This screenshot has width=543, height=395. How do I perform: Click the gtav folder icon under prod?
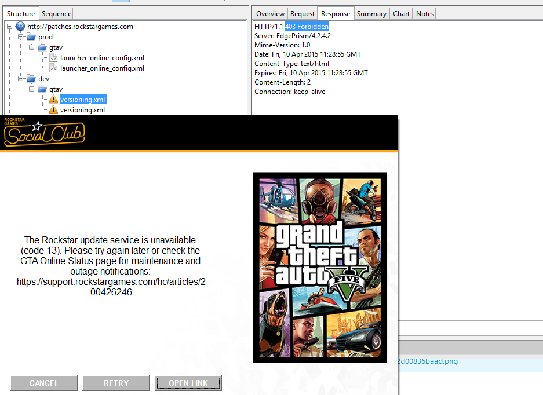point(42,47)
